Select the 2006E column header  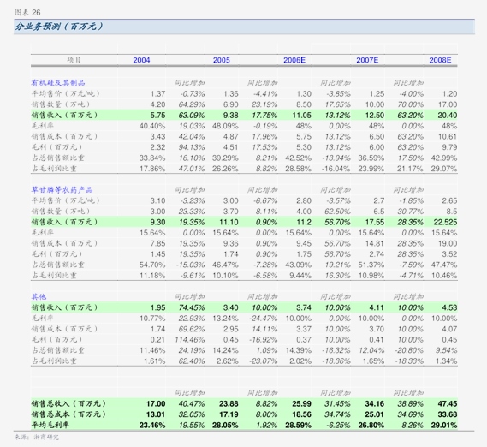[294, 60]
